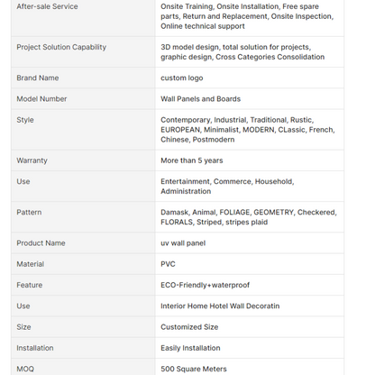Select the PVC material value
375x375 pixels.
[x=168, y=264]
